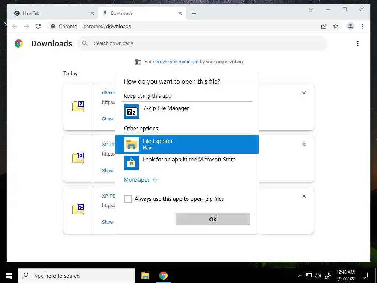377x283 pixels.
Task: Open network status tray icon
Action: coord(309,276)
